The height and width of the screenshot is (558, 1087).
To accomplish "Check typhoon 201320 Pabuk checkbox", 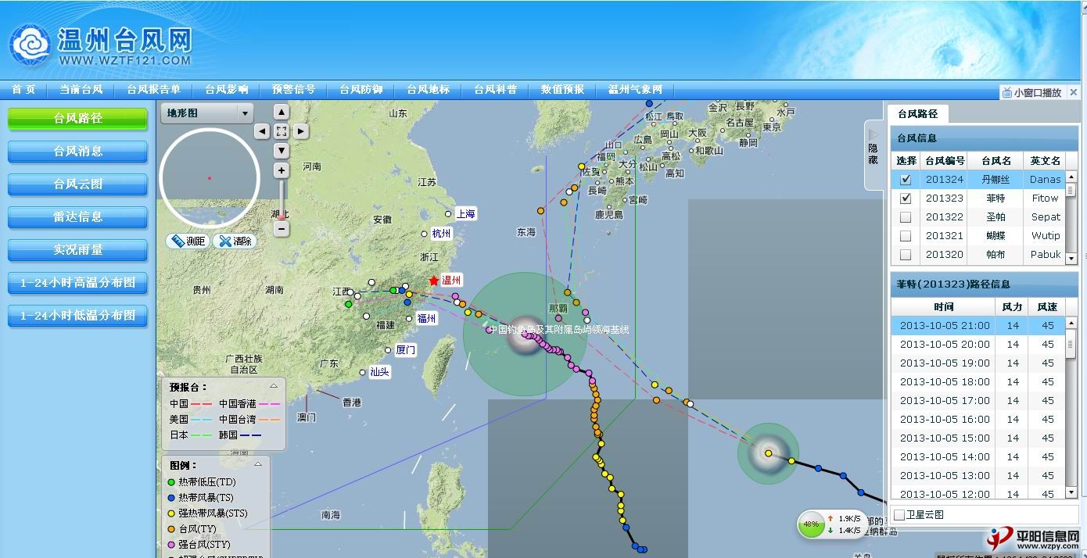I will [906, 255].
